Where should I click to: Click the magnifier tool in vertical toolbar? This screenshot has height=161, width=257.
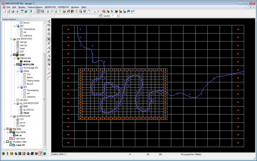(49, 25)
